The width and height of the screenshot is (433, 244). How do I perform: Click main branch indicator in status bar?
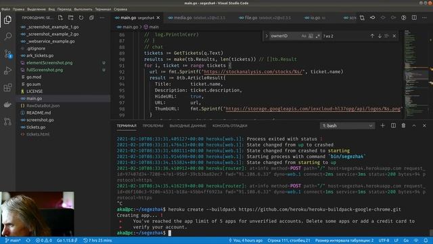coord(13,241)
